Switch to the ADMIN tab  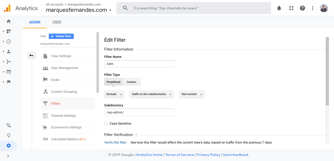click(x=35, y=22)
